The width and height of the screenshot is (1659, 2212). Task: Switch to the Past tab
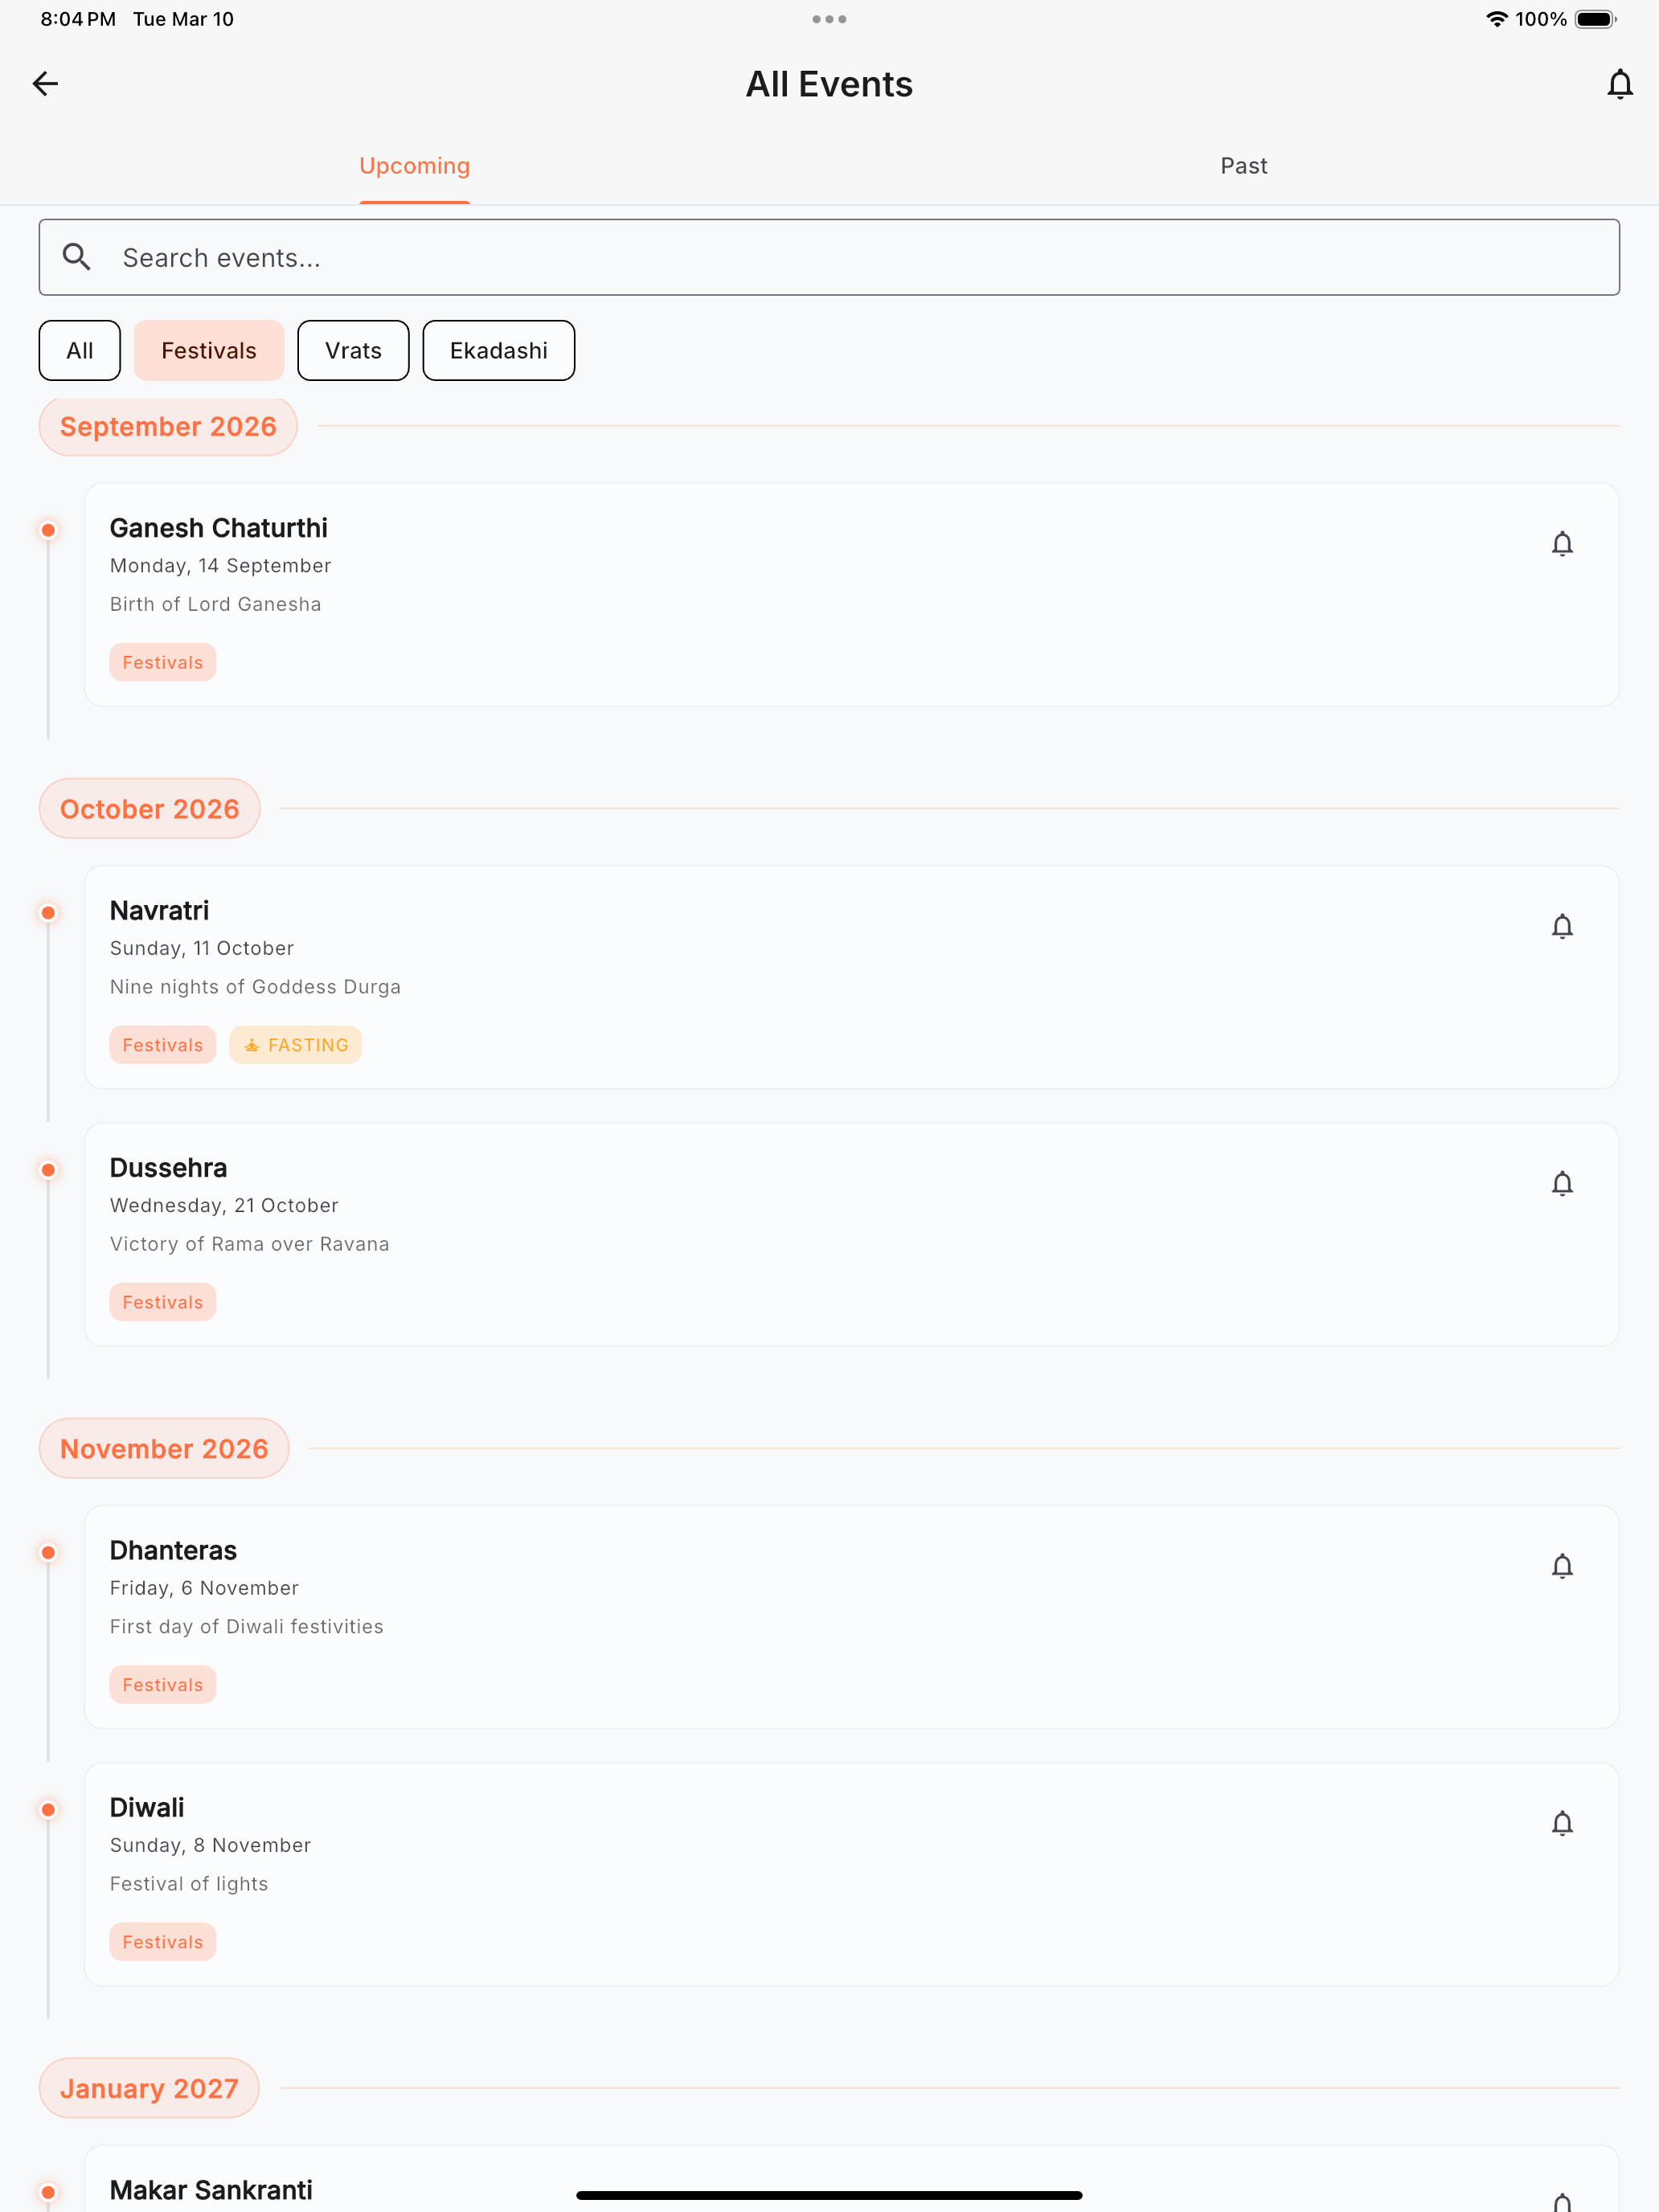pyautogui.click(x=1244, y=166)
